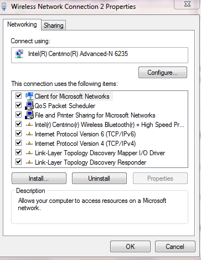This screenshot has height=260, width=201.
Task: Click the File and Printer Sharing icon
Action: 29,115
